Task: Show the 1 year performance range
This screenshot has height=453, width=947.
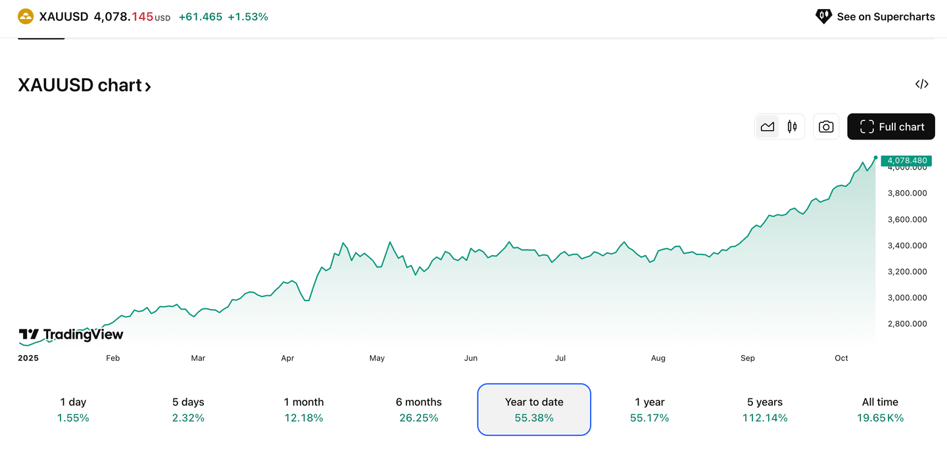Action: click(650, 410)
